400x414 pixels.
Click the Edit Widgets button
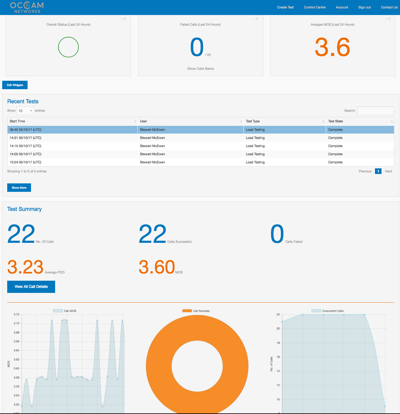click(x=15, y=85)
